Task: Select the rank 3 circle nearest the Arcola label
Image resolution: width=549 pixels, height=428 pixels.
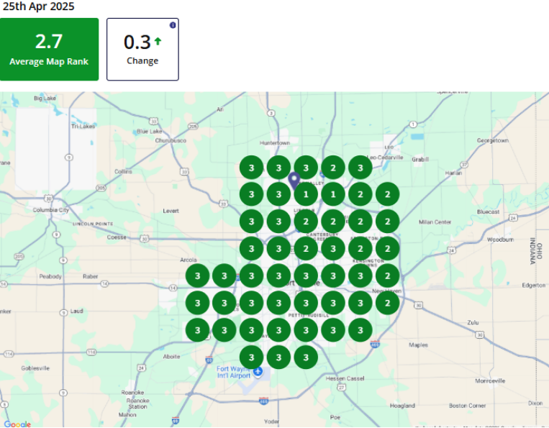Action: click(x=197, y=276)
